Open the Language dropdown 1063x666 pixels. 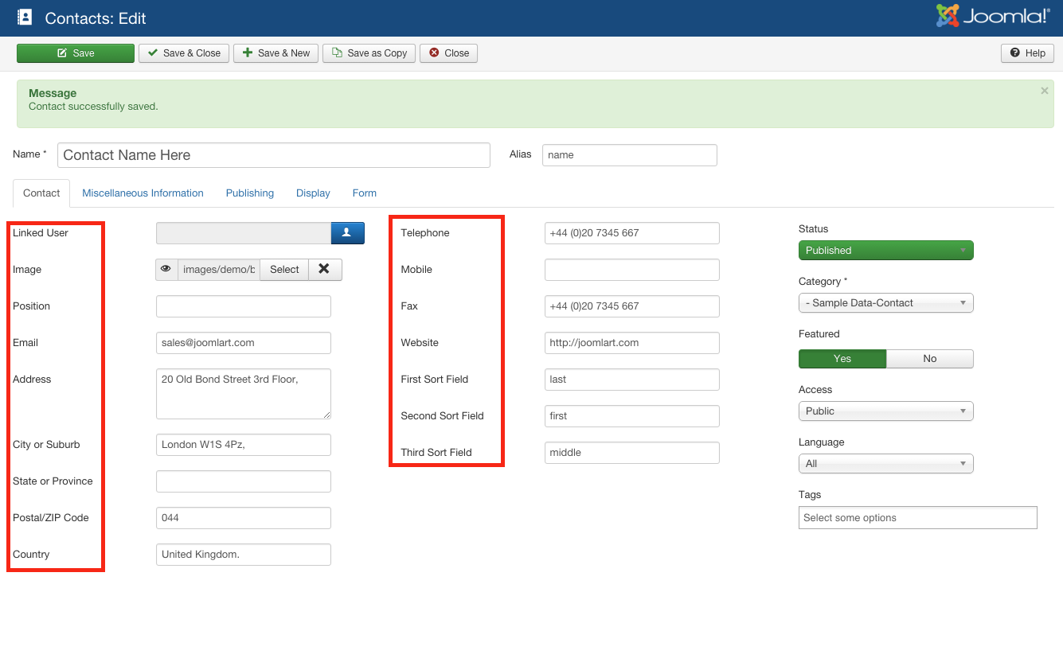(x=885, y=464)
